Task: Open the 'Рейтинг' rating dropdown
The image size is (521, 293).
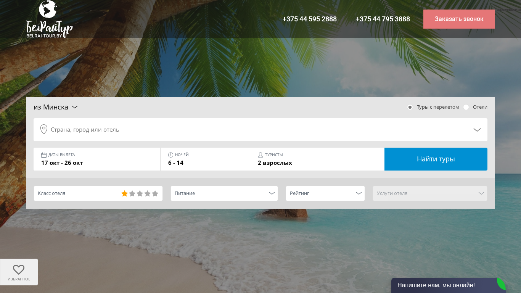Action: (x=325, y=193)
